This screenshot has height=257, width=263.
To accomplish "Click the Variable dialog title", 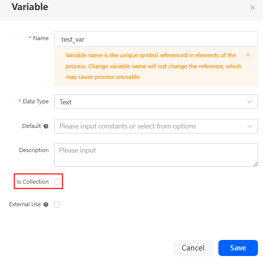I will click(30, 7).
